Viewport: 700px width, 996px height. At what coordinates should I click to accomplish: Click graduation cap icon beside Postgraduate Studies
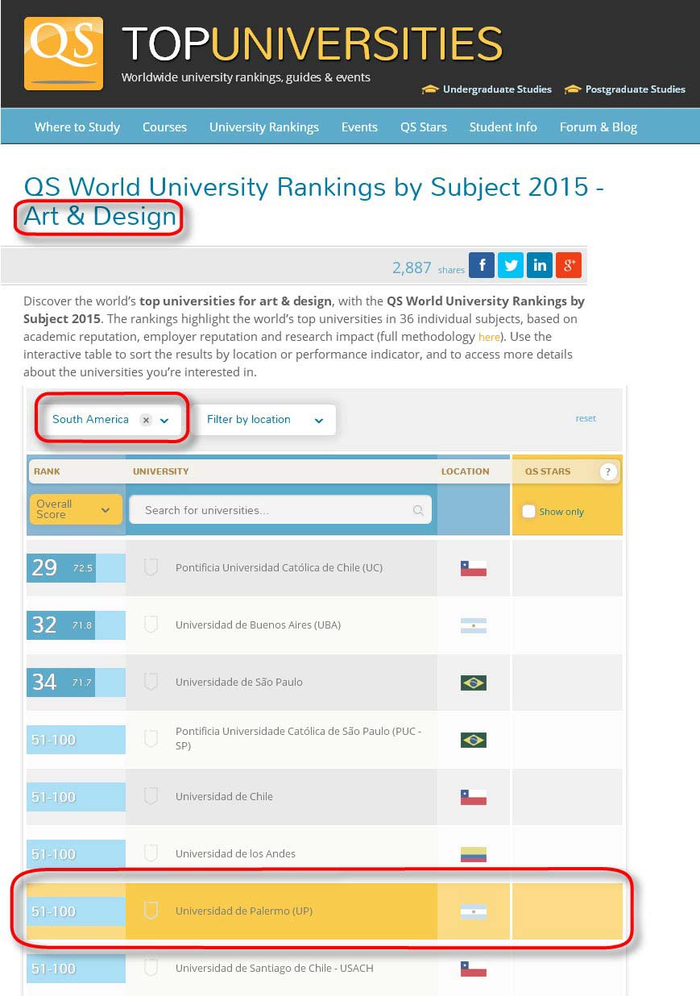click(x=573, y=89)
